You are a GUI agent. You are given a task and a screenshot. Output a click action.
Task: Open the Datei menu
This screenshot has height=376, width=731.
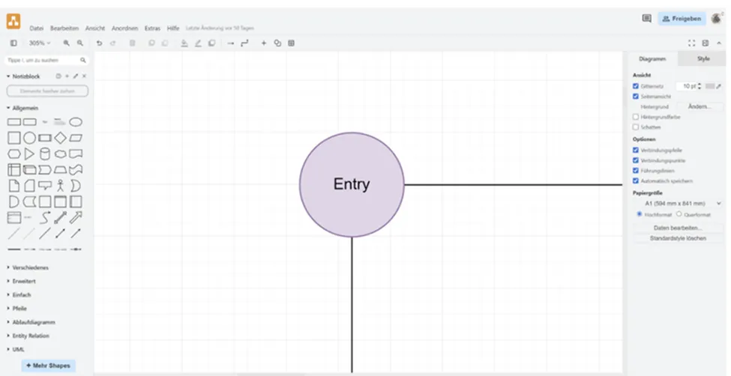pos(37,28)
